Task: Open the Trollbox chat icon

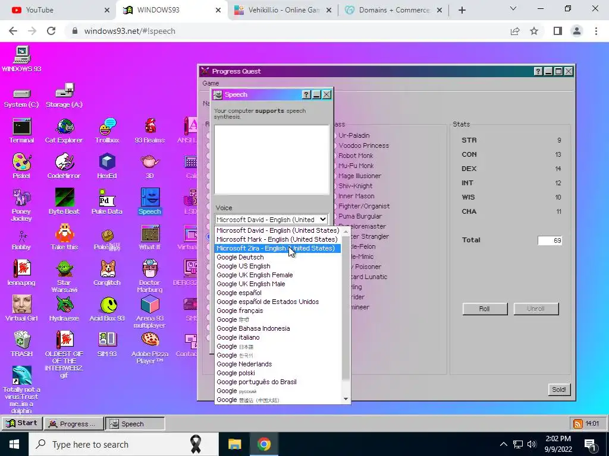Action: (107, 131)
